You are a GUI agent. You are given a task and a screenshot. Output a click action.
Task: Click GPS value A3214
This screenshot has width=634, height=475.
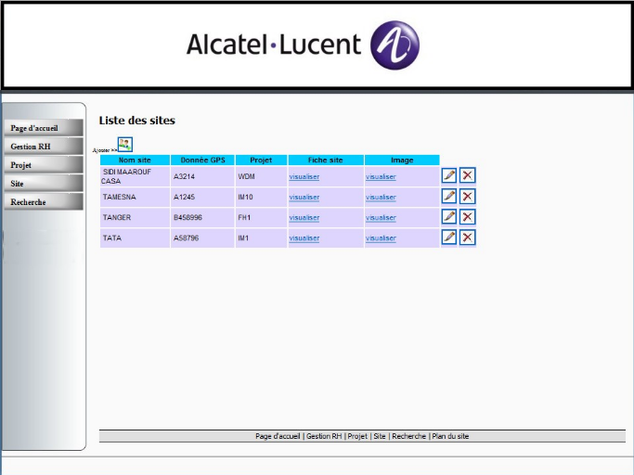pos(184,176)
